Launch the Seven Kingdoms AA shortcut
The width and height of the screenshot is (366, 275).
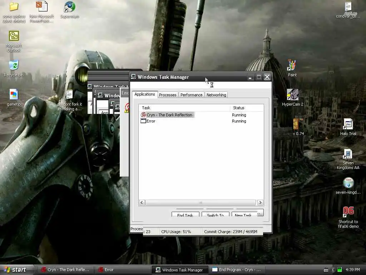(348, 153)
